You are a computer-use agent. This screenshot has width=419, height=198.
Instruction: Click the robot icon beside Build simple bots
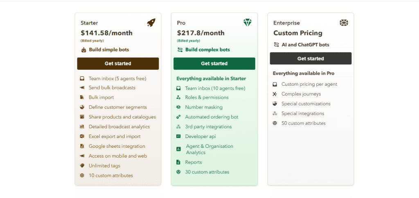83,50
